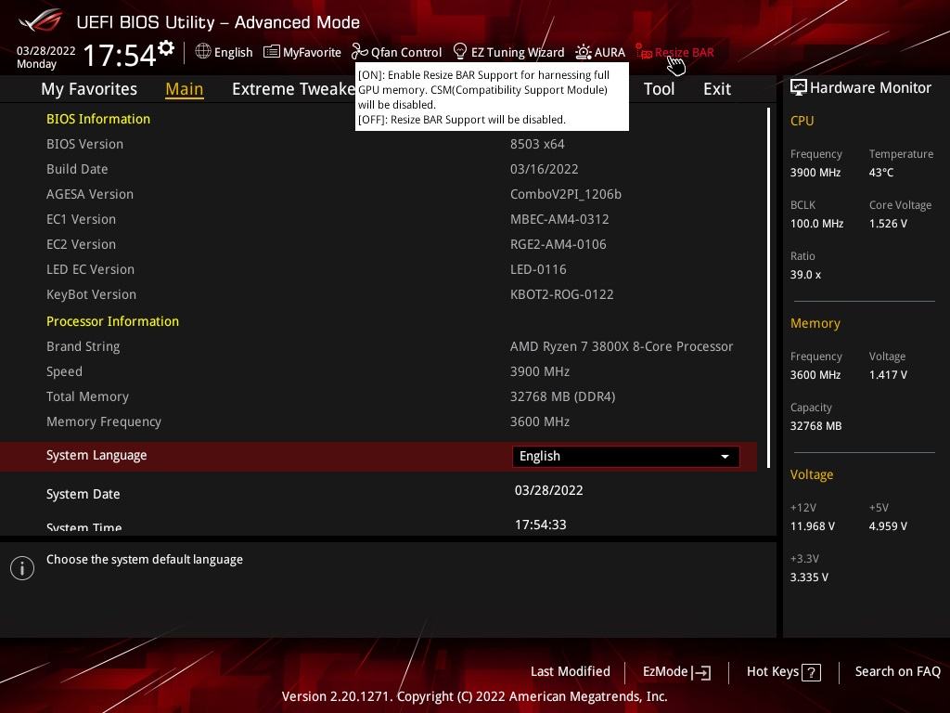Screen dimensions: 950x713
Task: Click the ComboV2PI_1206b value
Action: (566, 194)
